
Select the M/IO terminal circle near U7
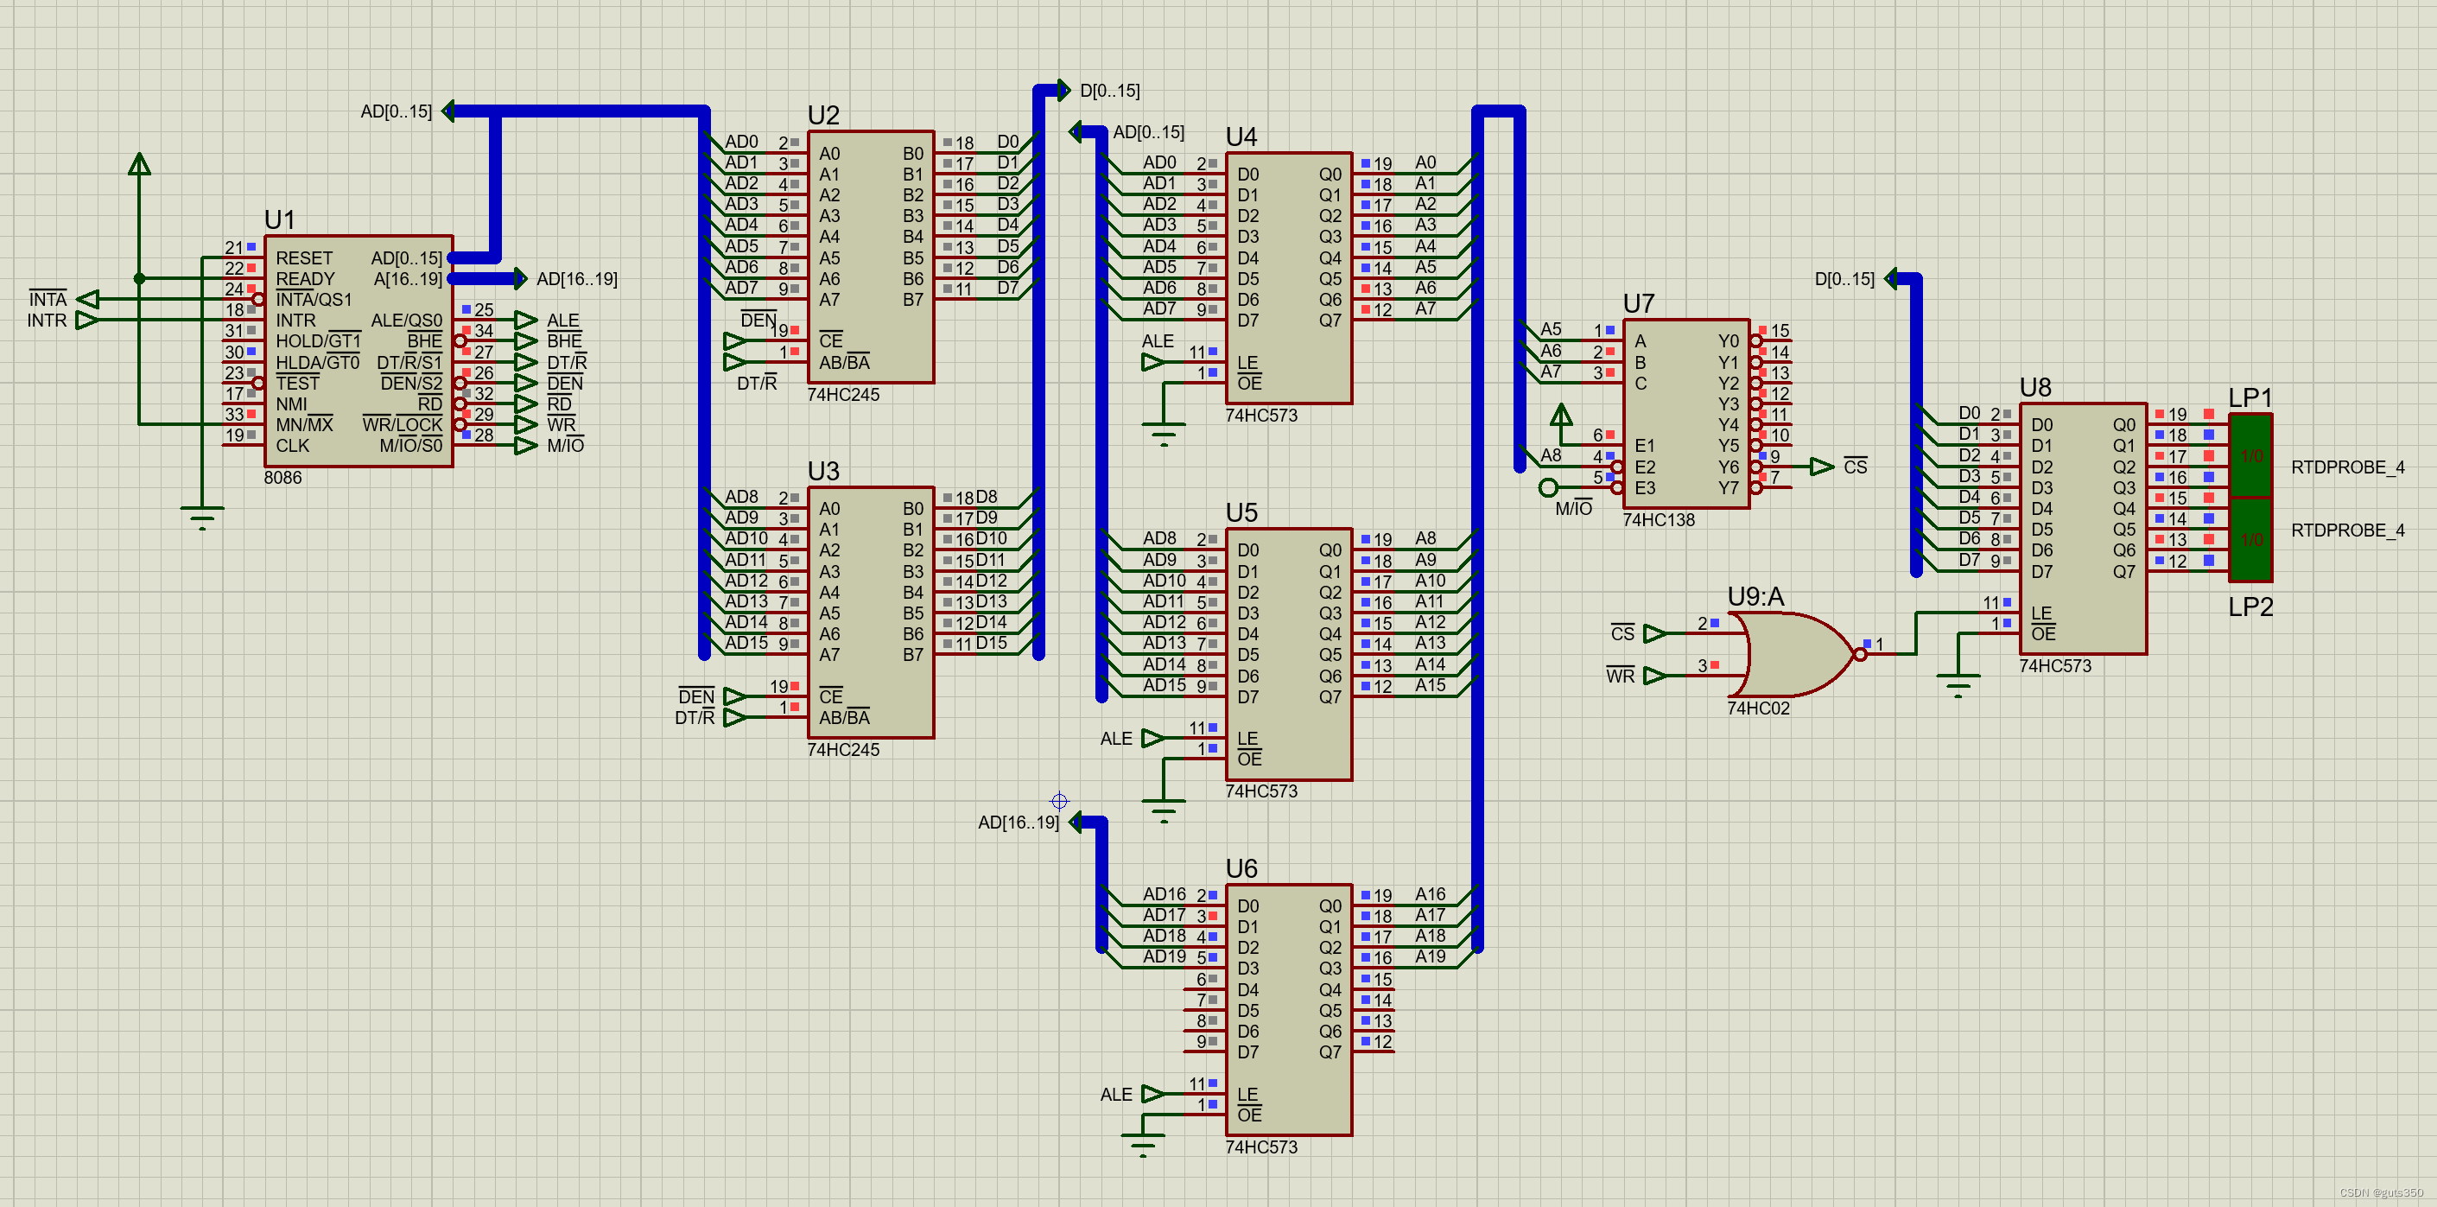(1548, 488)
